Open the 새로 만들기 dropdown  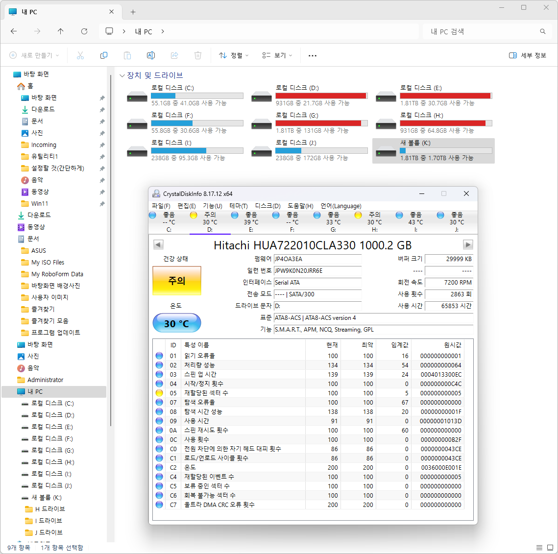[34, 55]
